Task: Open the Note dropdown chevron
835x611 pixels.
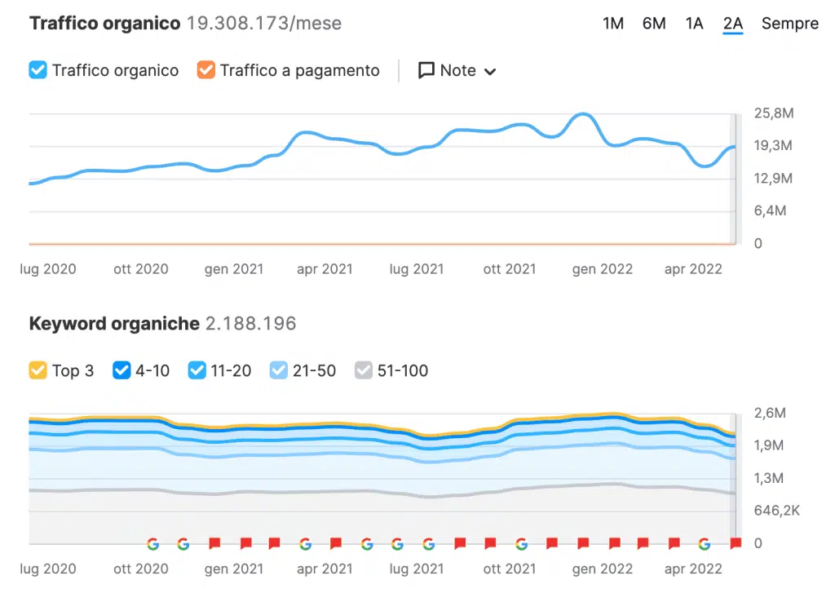Action: [490, 72]
